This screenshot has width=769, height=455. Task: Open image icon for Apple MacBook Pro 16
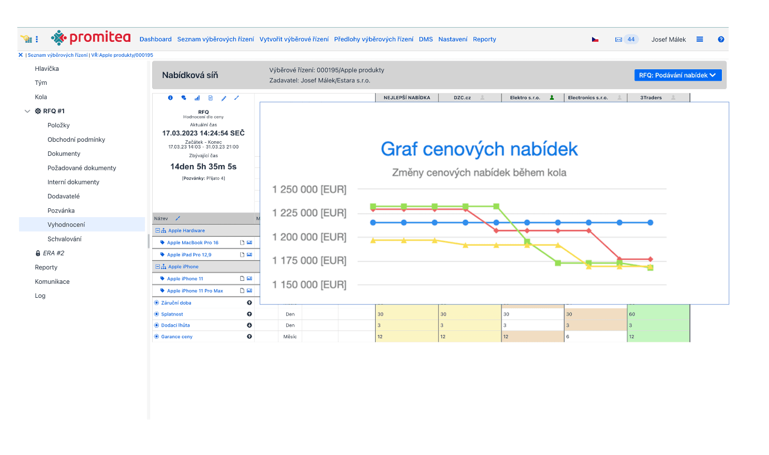point(249,242)
